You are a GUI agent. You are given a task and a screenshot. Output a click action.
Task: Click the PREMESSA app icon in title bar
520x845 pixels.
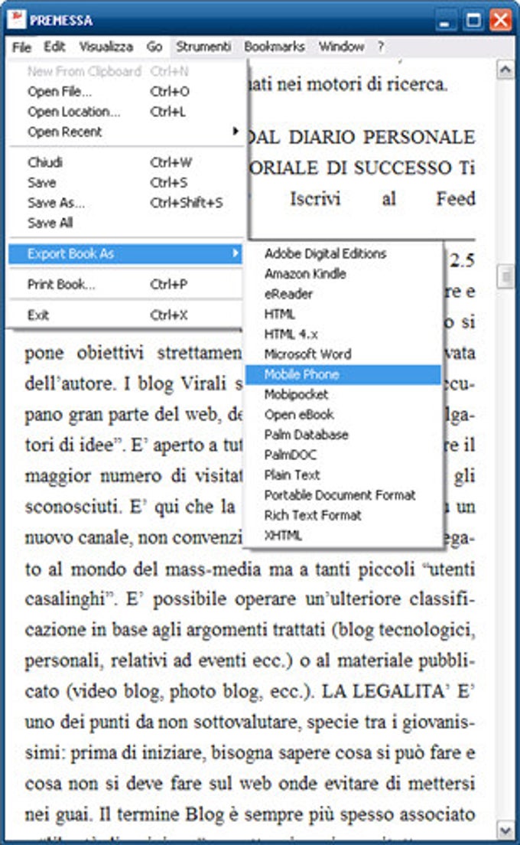tap(17, 19)
